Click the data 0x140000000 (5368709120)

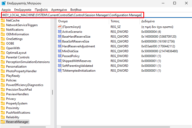point(159,37)
